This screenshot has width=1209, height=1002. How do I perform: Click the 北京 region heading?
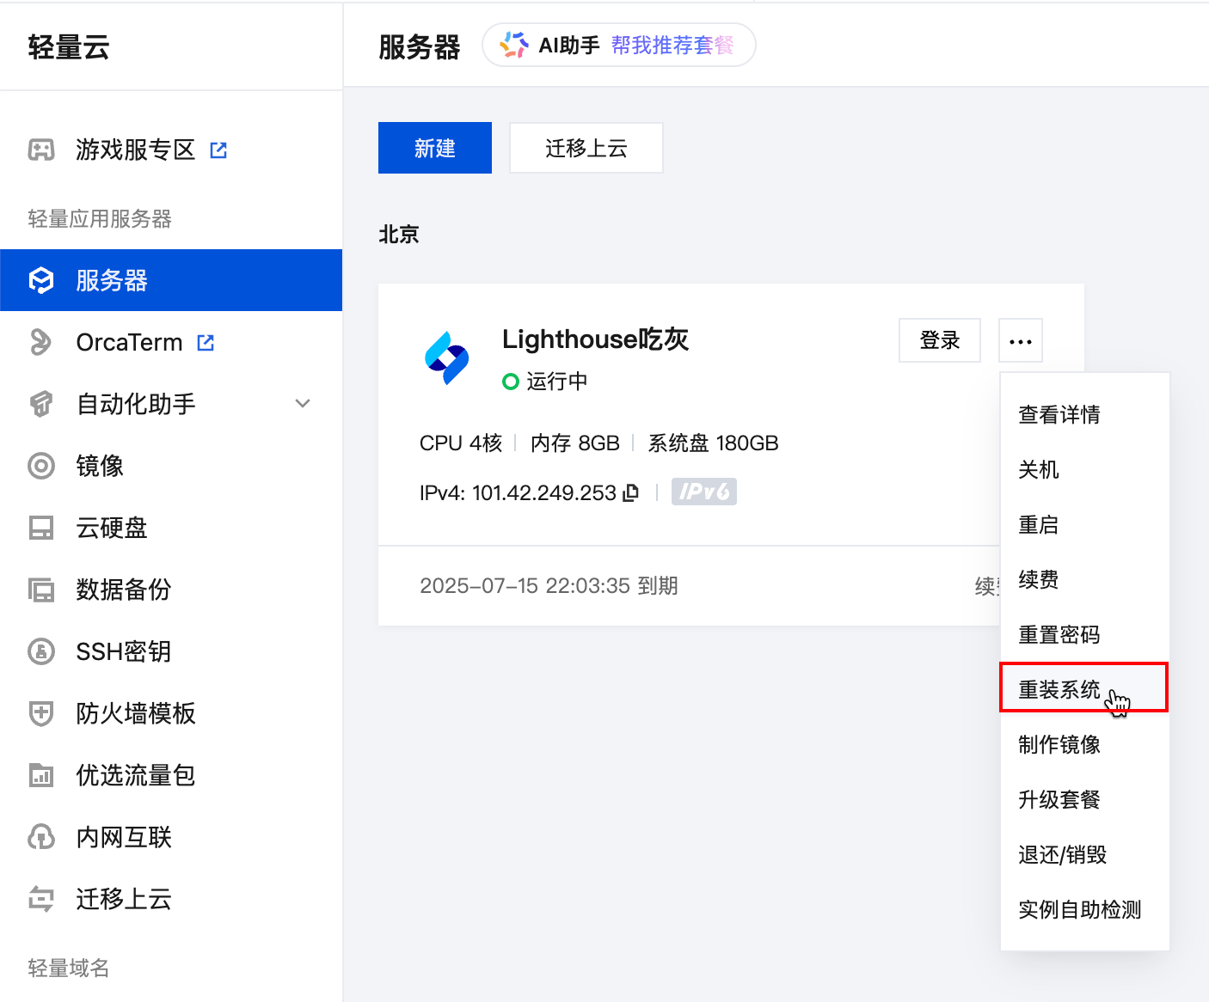399,235
